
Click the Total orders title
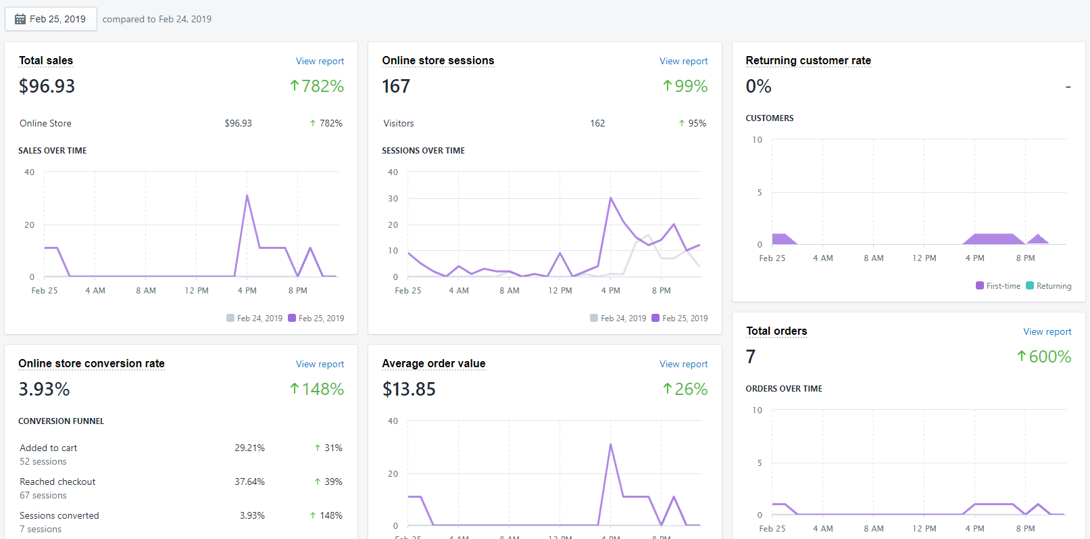pos(776,331)
